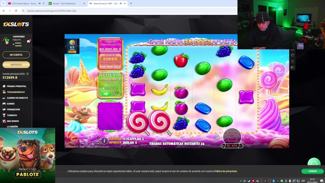Open the user medal avatar

(7, 41)
